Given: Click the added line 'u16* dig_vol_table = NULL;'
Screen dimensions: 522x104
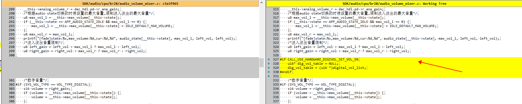Looking at the screenshot, I should (x=313, y=64).
